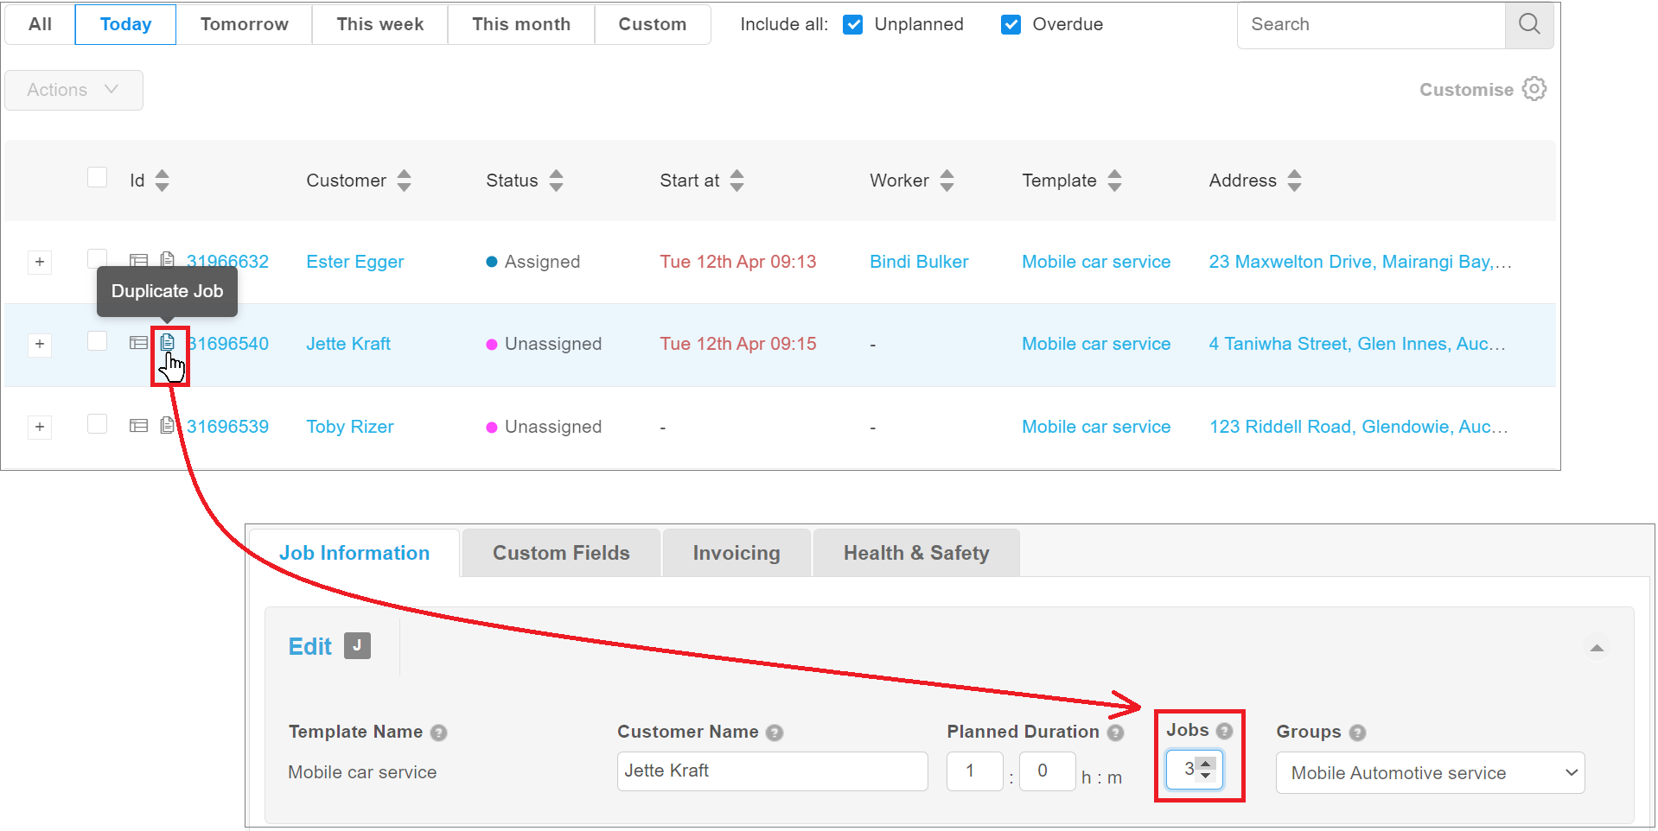Click the search magnifier icon
1658x831 pixels.
point(1528,24)
